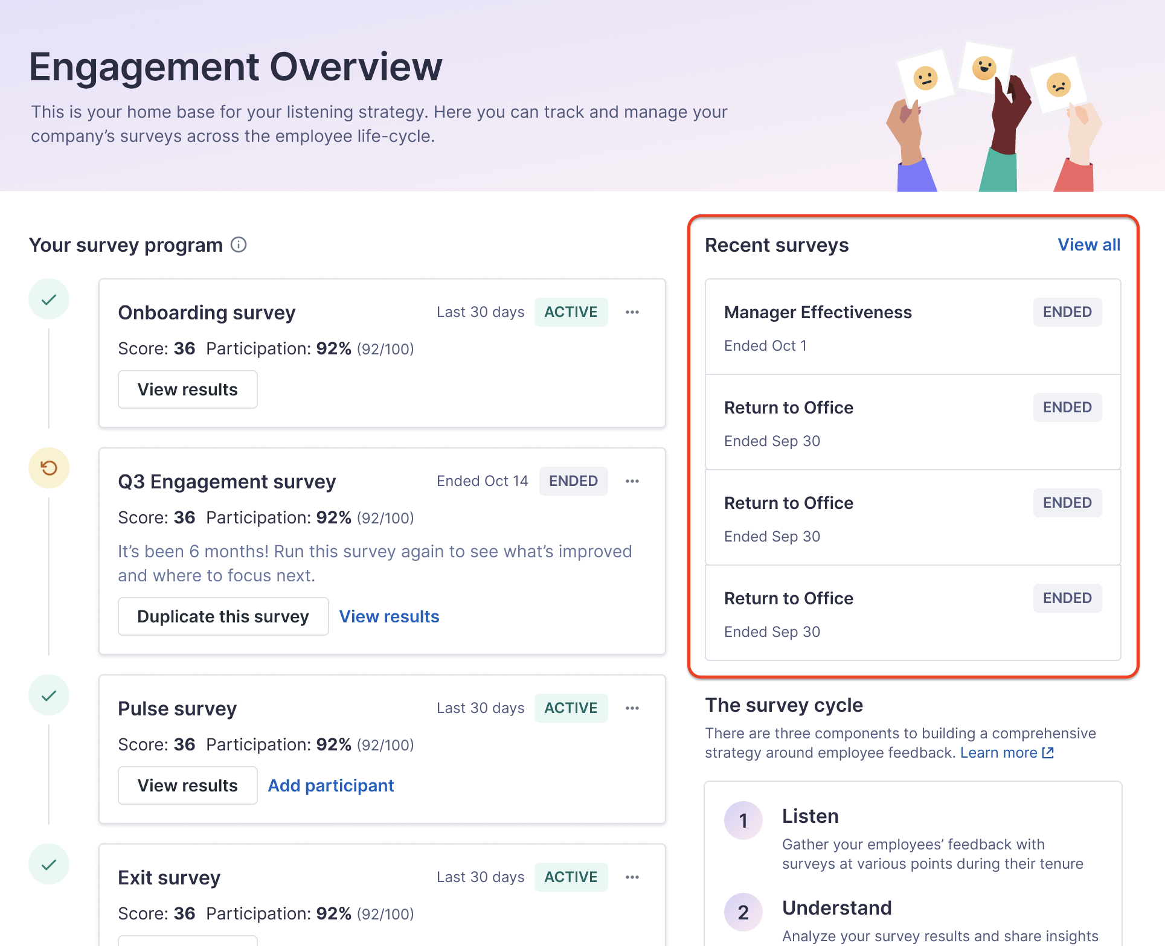Click the hands holding emoji cards illustration
1165x946 pixels.
coord(994,117)
